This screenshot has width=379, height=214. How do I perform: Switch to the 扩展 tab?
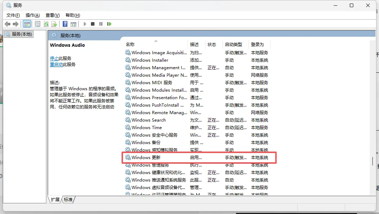(x=55, y=199)
